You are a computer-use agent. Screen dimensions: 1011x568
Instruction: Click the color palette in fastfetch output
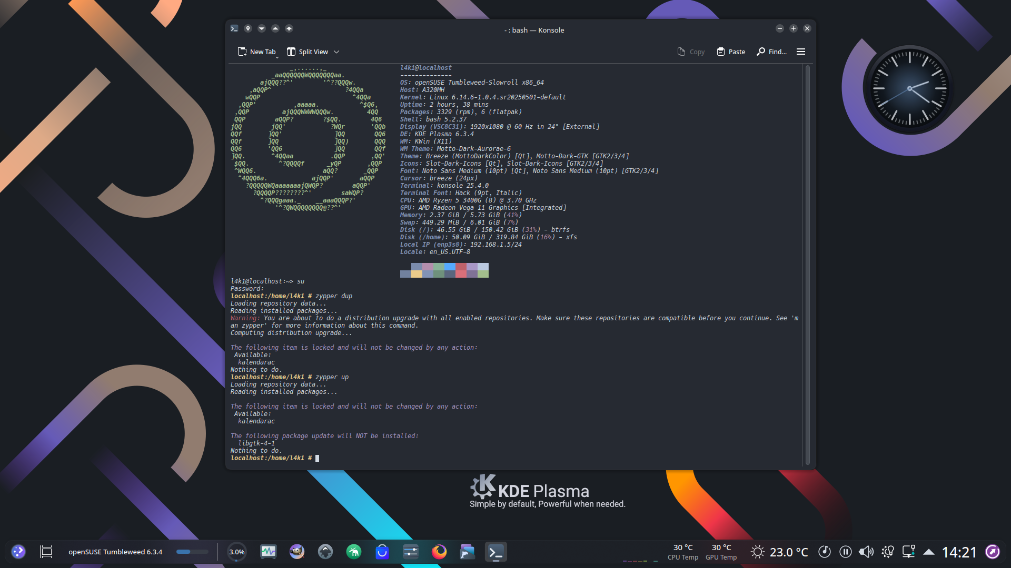pyautogui.click(x=444, y=270)
